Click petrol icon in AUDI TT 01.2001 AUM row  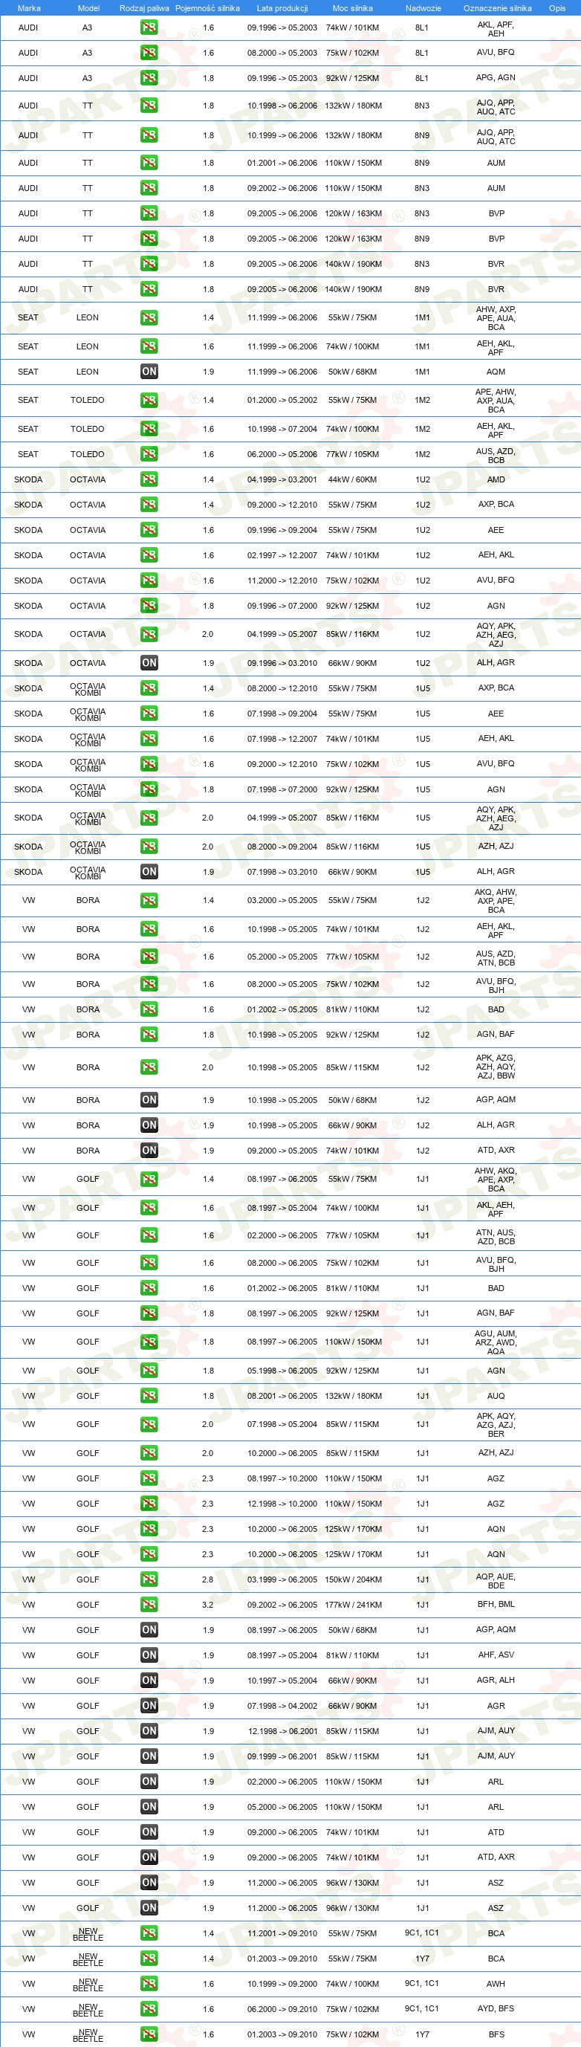point(149,163)
